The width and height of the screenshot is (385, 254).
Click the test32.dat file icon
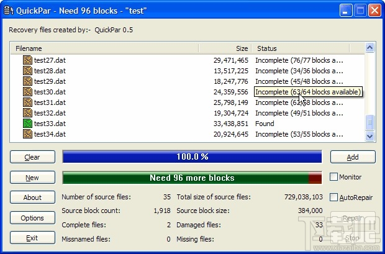point(27,113)
